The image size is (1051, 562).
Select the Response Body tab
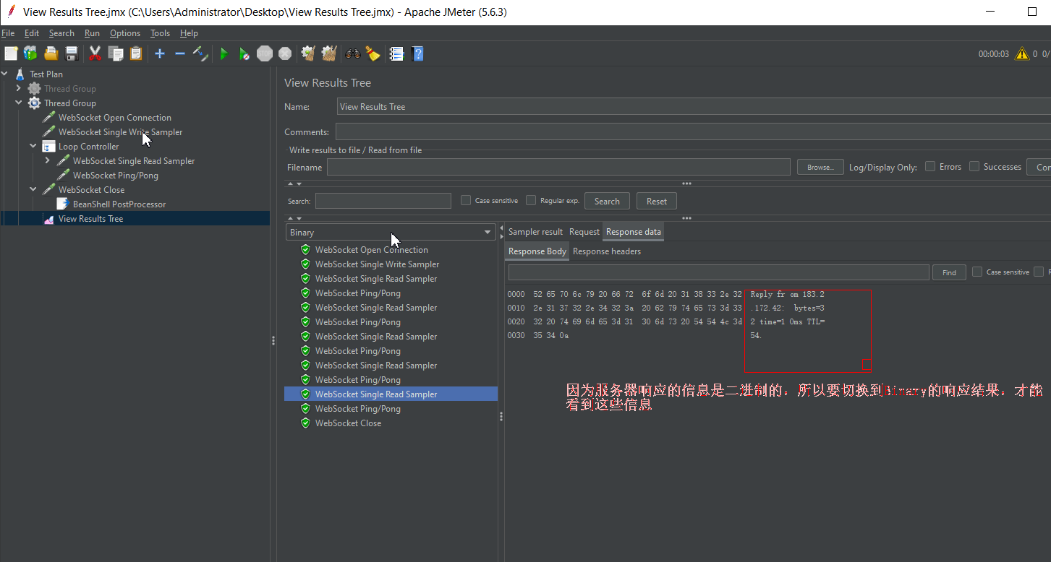[537, 251]
